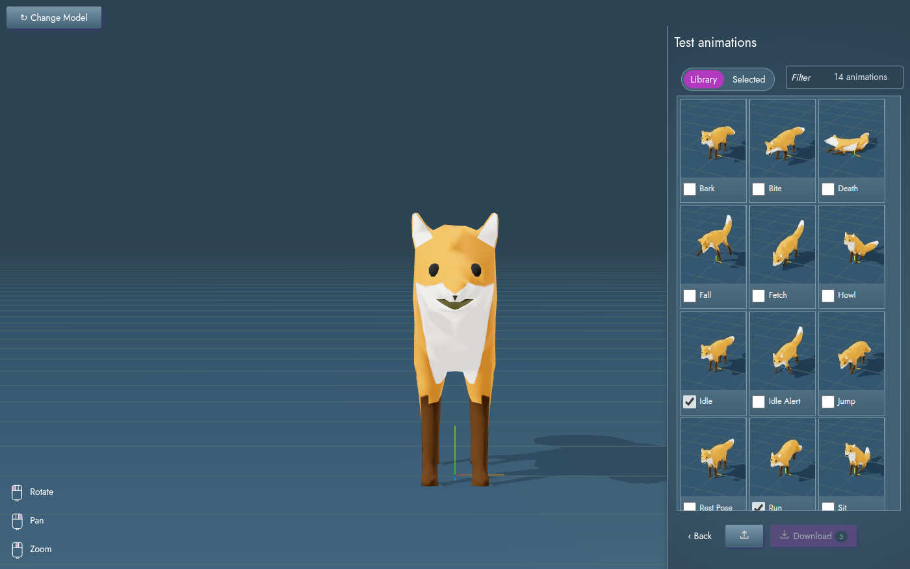Check the Idle Alert animation checkbox
This screenshot has width=910, height=569.
coord(759,402)
